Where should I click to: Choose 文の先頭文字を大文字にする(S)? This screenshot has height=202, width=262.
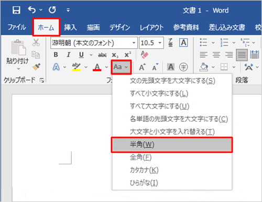click(x=172, y=81)
